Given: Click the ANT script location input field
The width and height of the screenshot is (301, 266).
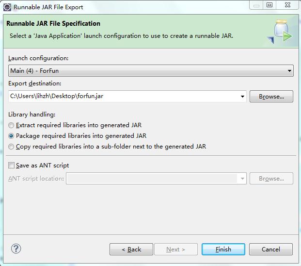Looking at the screenshot, I should pyautogui.click(x=152, y=179).
